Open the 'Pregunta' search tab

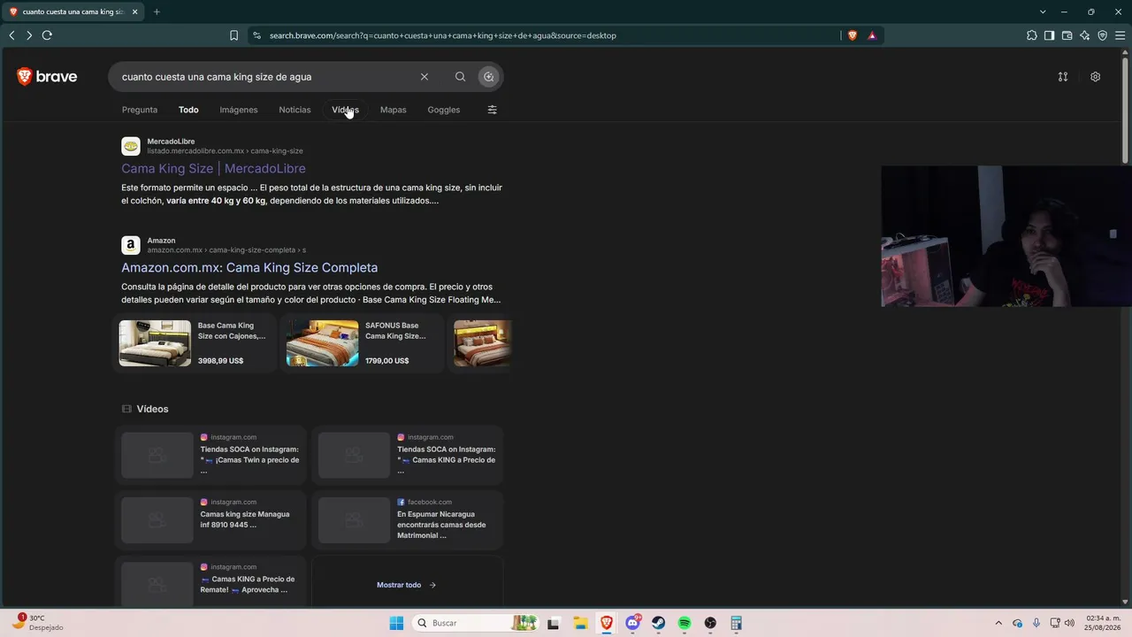point(140,110)
